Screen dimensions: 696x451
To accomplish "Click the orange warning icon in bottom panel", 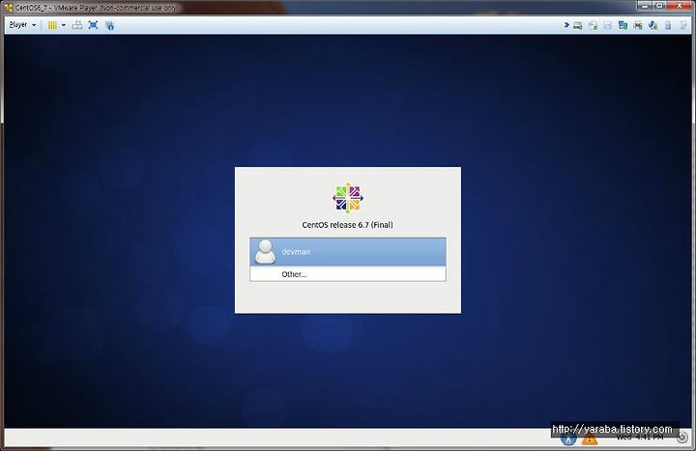I will click(590, 439).
